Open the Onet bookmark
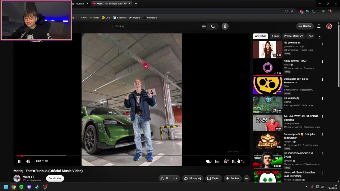340x191 pixels. click(x=106, y=18)
